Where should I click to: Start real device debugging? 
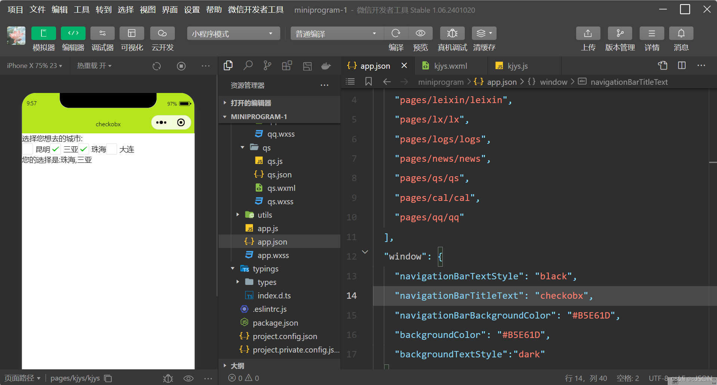coord(452,33)
